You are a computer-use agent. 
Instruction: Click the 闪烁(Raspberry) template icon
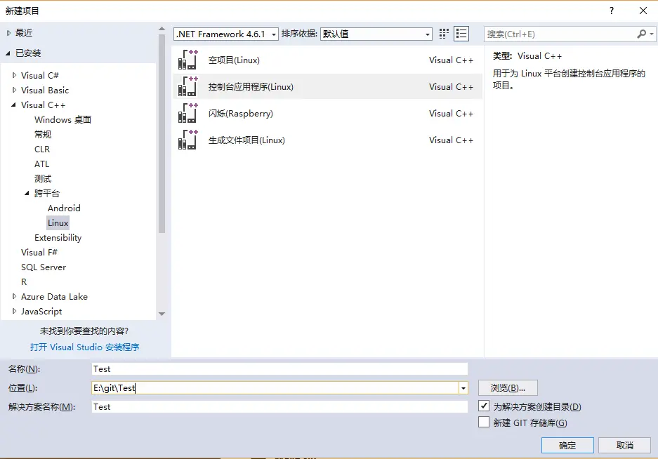point(187,113)
